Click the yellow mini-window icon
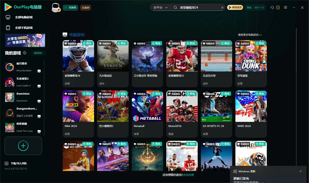Viewport: 309px width, 183px height. tap(278, 7)
